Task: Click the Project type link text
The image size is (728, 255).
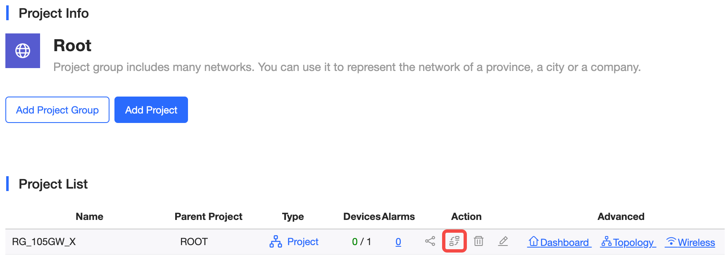Action: tap(303, 242)
